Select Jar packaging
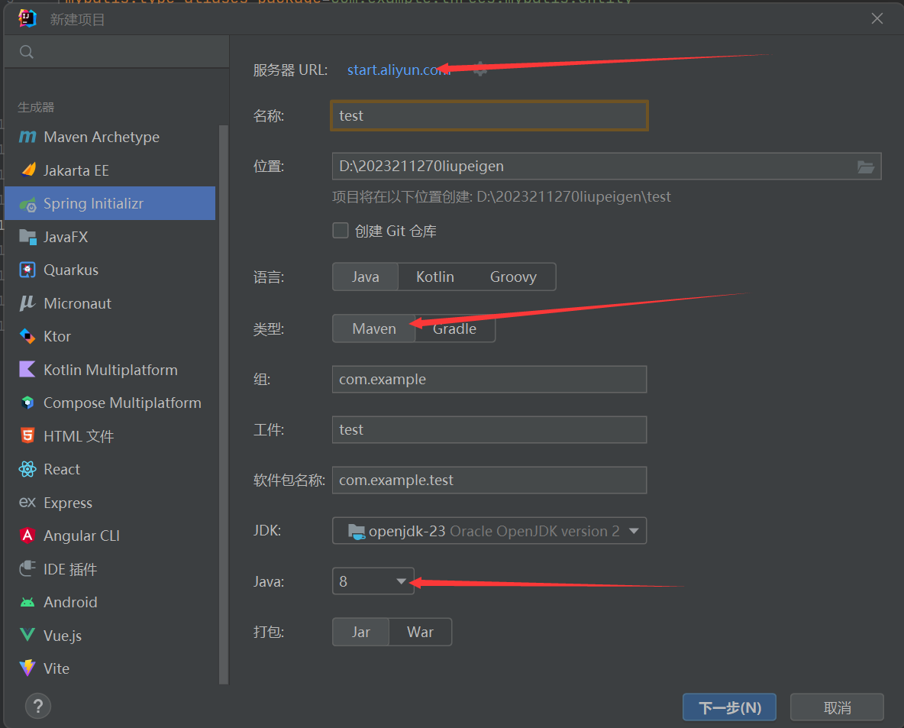904x728 pixels. 361,633
